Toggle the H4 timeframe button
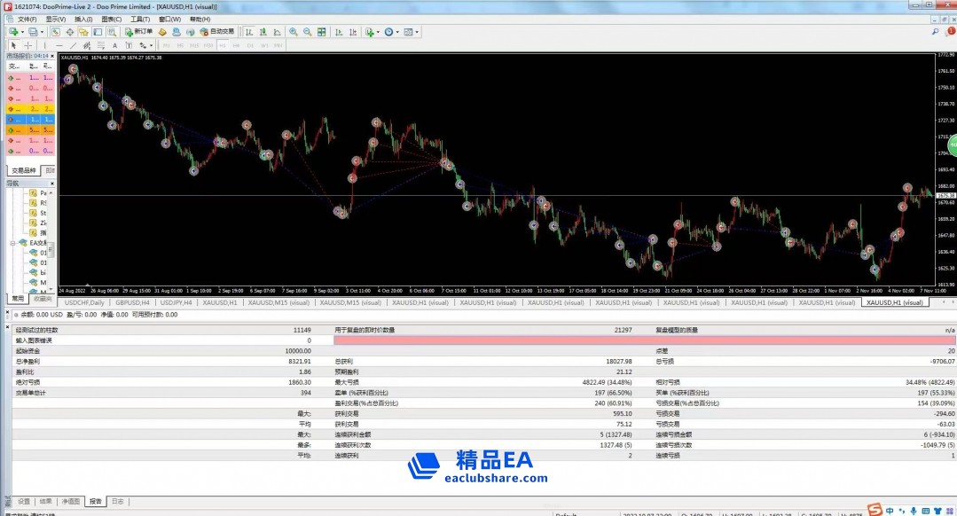This screenshot has width=957, height=516. point(236,45)
